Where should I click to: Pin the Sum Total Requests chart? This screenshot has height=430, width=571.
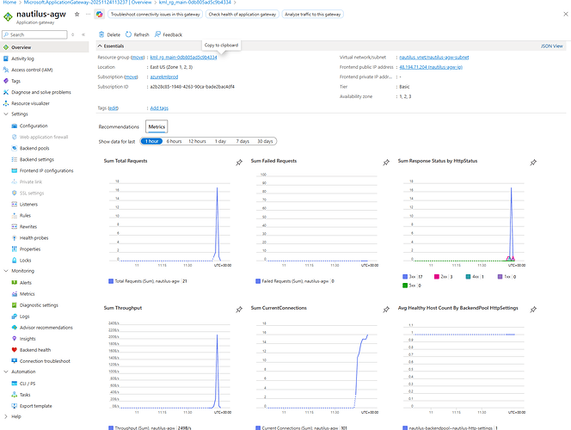(x=239, y=162)
